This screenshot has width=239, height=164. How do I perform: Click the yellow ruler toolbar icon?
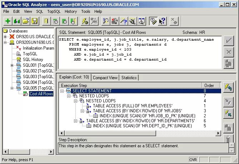click(x=46, y=21)
